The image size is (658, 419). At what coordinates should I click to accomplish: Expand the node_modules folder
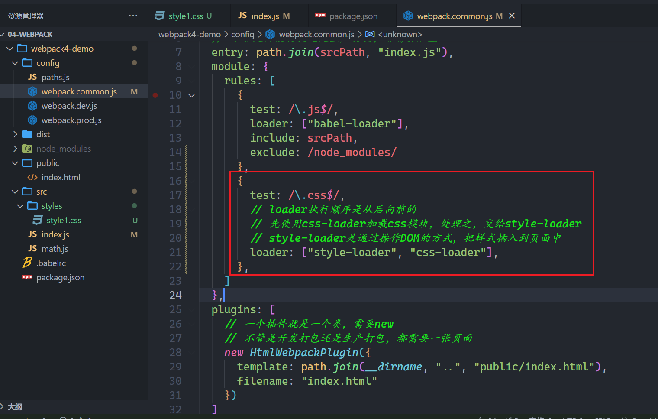15,149
